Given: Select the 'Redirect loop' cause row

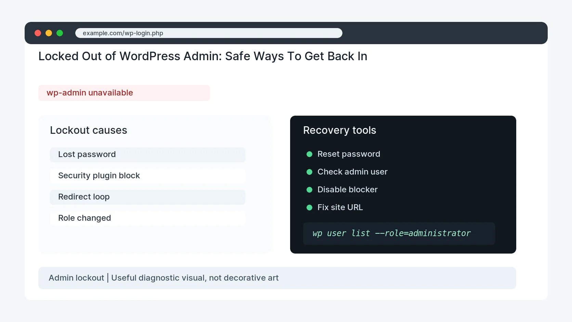Looking at the screenshot, I should click(147, 197).
